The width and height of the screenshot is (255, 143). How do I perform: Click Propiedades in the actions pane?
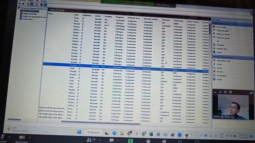(222, 75)
